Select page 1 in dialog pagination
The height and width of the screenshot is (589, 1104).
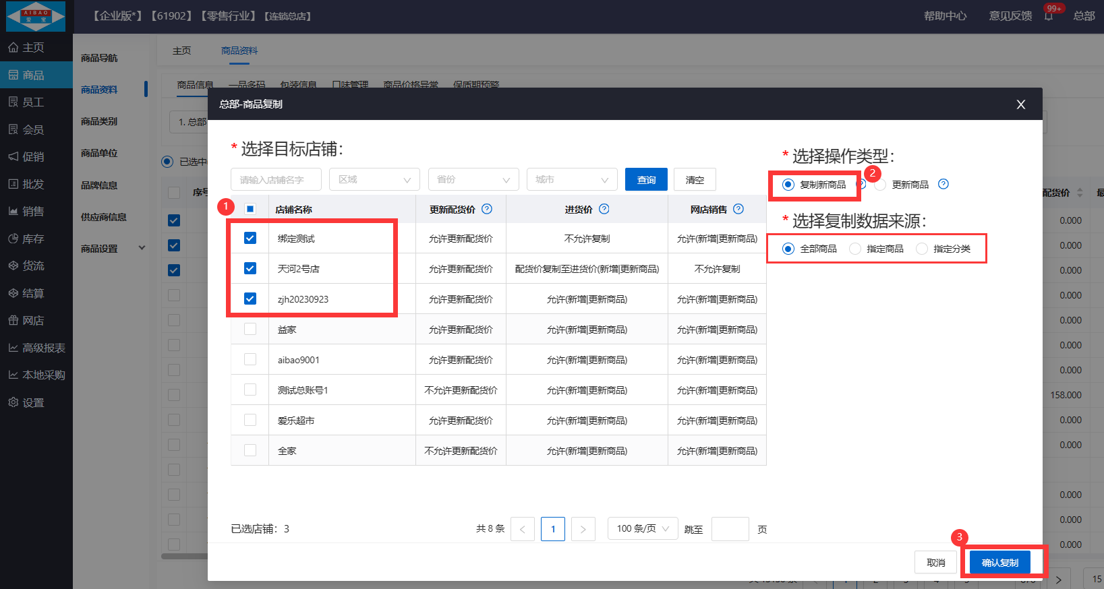coord(553,529)
